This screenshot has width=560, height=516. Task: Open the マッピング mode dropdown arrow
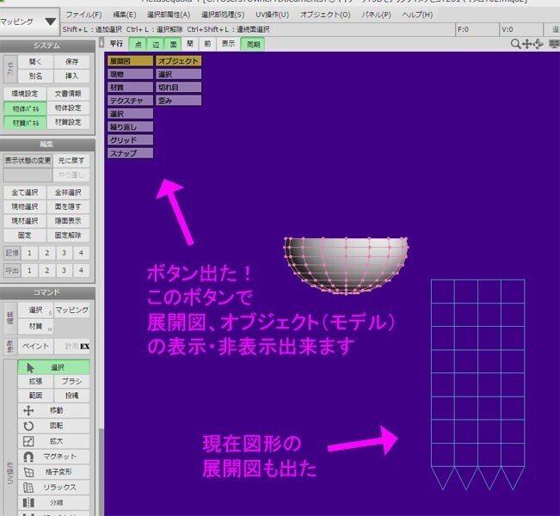tap(51, 21)
